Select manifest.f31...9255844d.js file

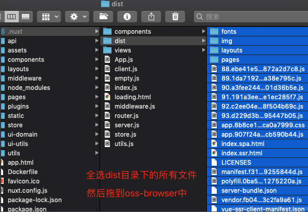point(257,172)
